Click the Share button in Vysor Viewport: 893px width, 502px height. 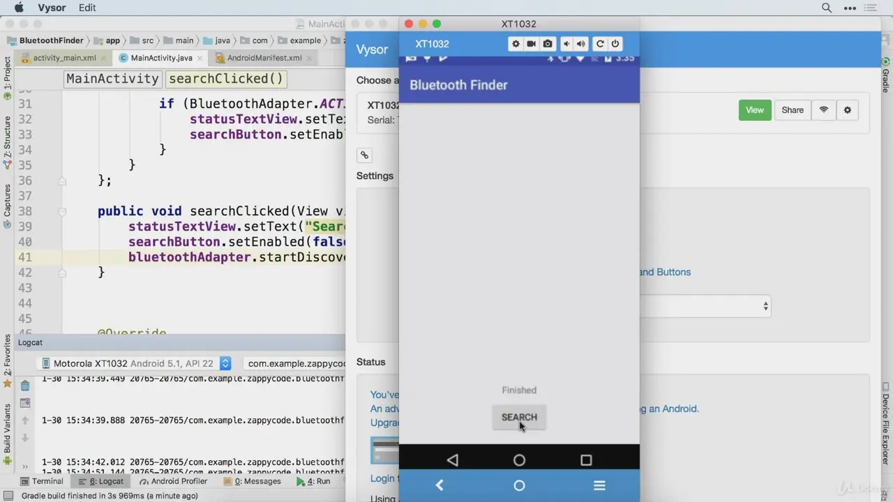click(x=793, y=110)
